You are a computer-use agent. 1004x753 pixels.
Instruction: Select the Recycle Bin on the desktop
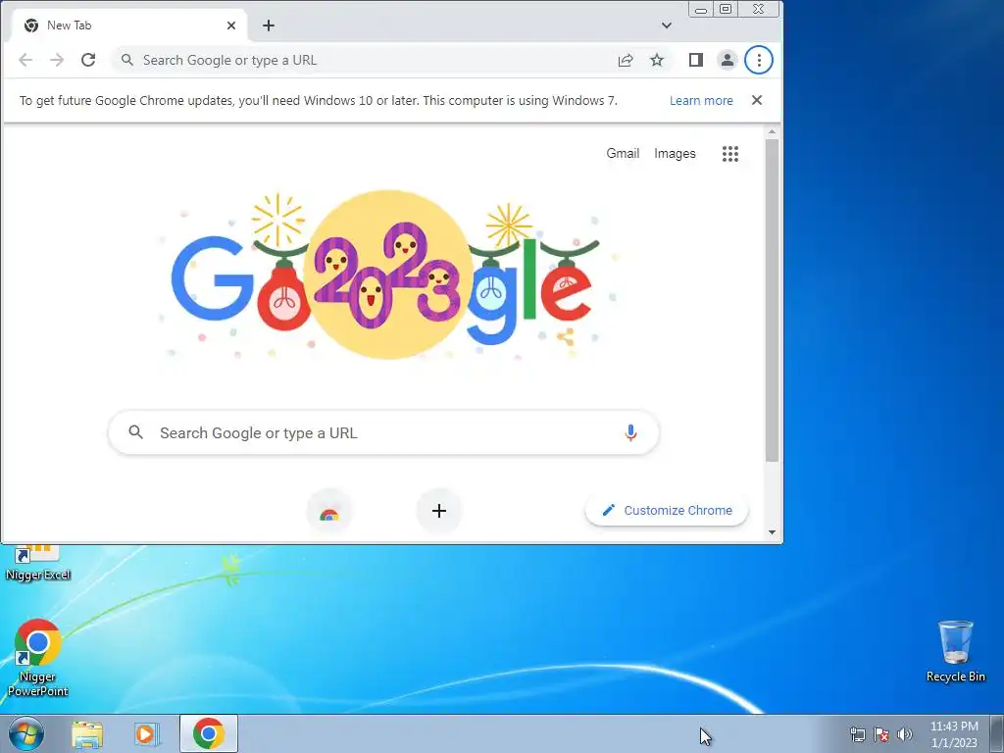956,651
